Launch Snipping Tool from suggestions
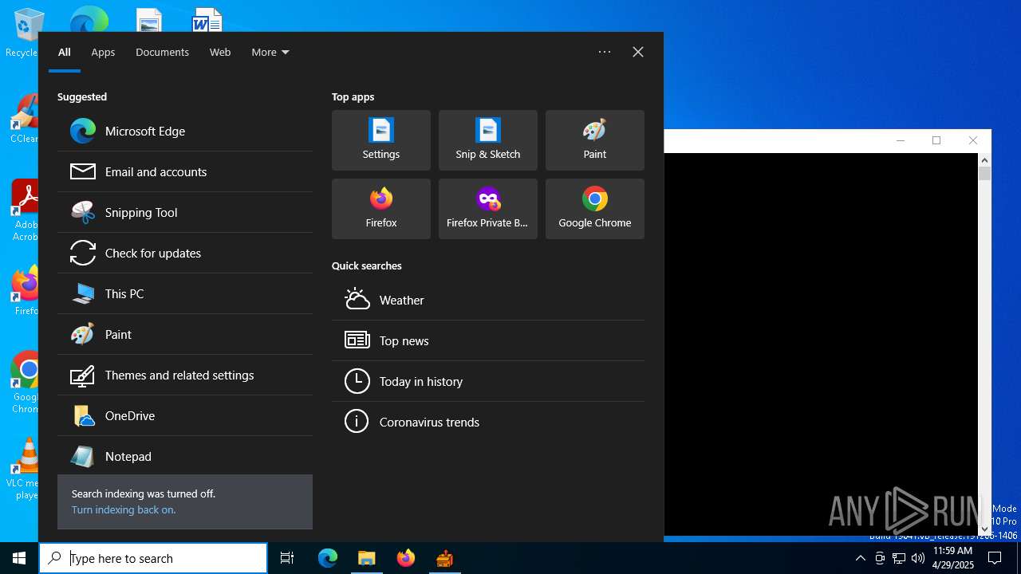 pos(185,212)
